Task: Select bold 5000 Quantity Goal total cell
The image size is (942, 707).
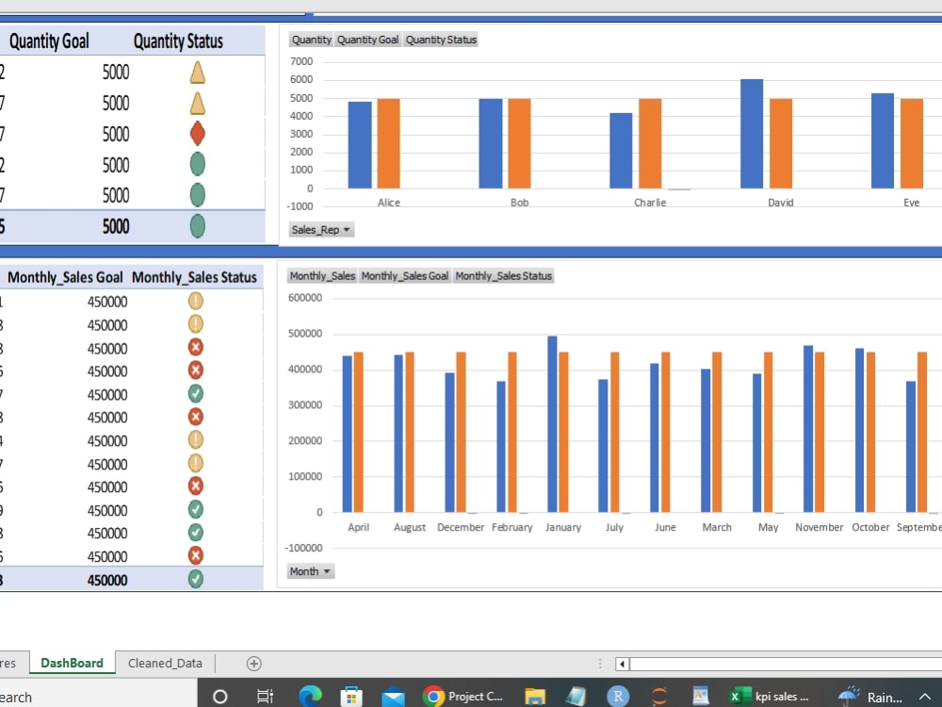Action: click(116, 226)
